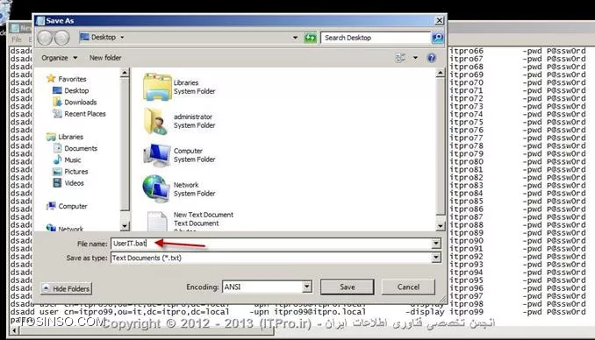
Task: Click the Music library icon
Action: click(x=57, y=160)
